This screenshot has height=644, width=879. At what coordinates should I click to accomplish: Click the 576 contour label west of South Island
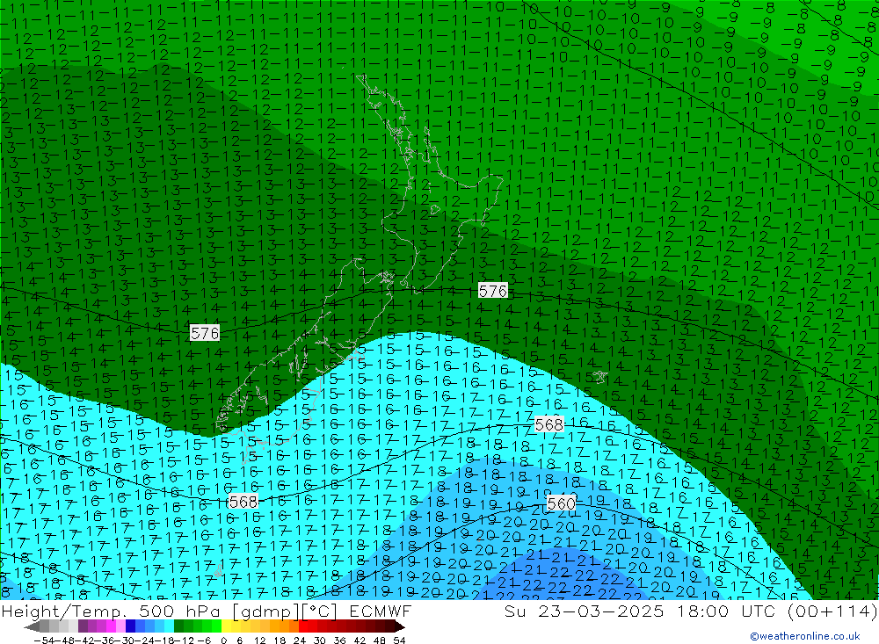[205, 333]
